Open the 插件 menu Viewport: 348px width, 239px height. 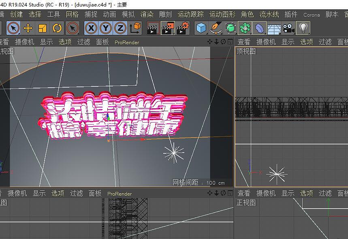[x=291, y=15]
